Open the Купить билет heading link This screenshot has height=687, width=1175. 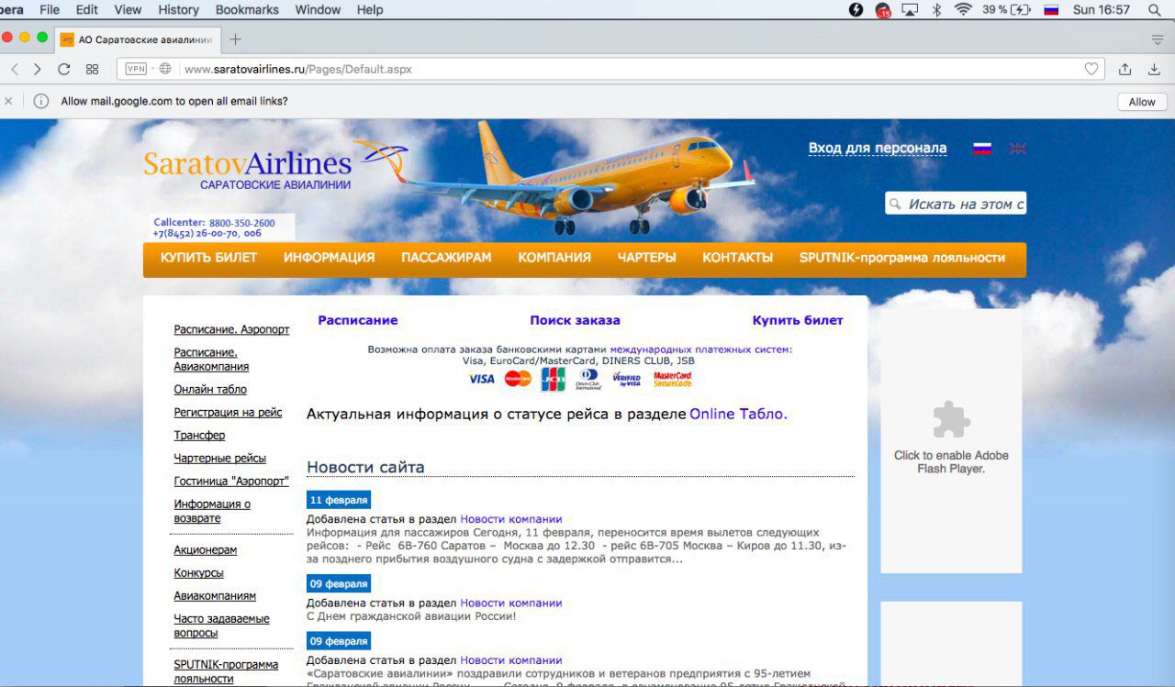tap(798, 320)
